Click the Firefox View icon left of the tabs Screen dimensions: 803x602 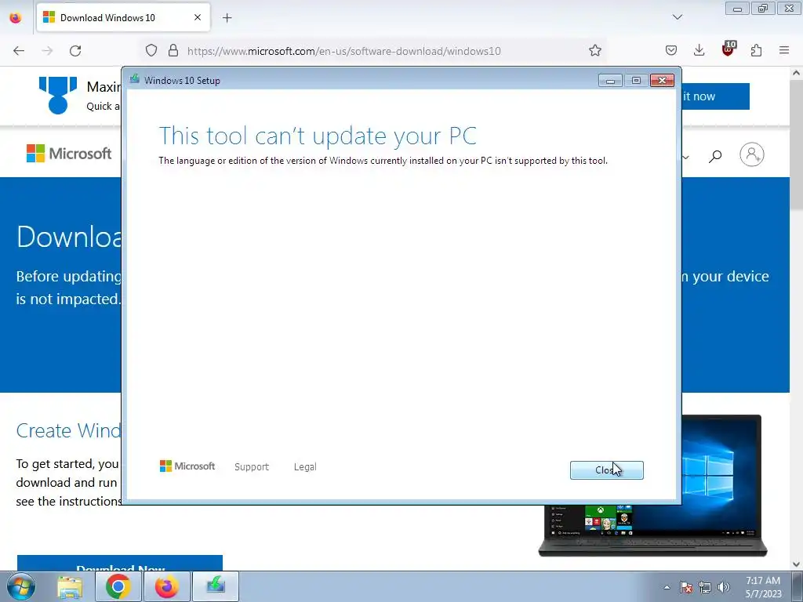pos(16,18)
